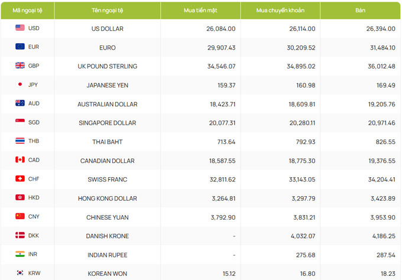The width and height of the screenshot is (402, 280).
Task: Select the UK flag next to GBP
Action: coord(20,66)
